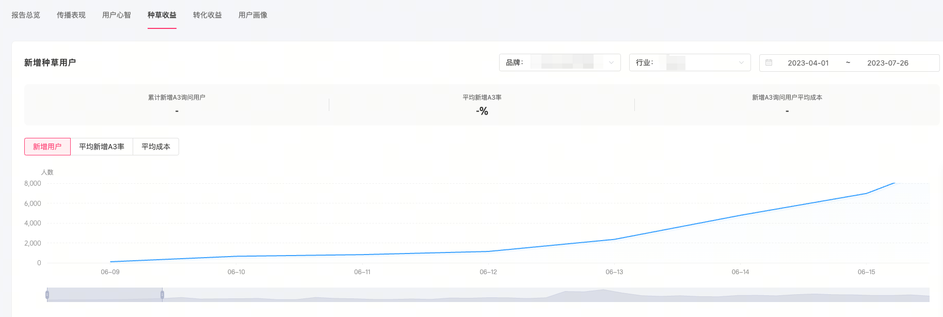The image size is (943, 317).
Task: Open the 报告总览 tab
Action: tap(26, 15)
